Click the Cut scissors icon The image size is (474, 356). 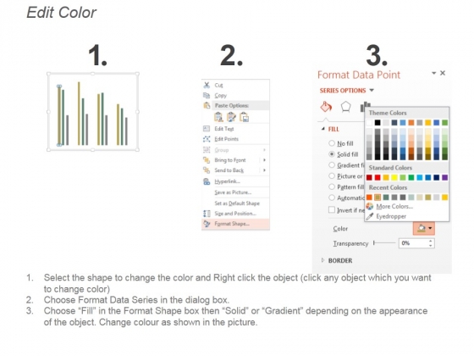click(x=207, y=85)
